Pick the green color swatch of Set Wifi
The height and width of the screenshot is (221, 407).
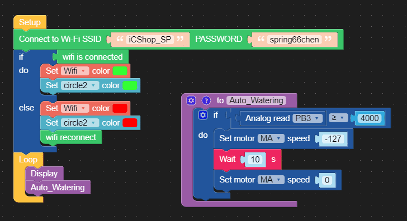pyautogui.click(x=120, y=71)
